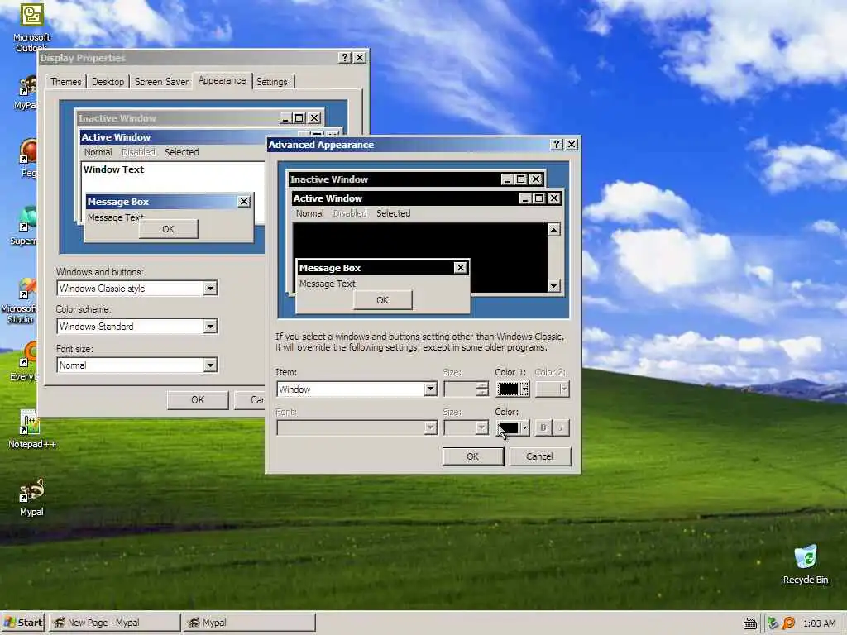Viewport: 847px width, 635px height.
Task: Click Selected menu item in Advanced preview
Action: pyautogui.click(x=393, y=213)
